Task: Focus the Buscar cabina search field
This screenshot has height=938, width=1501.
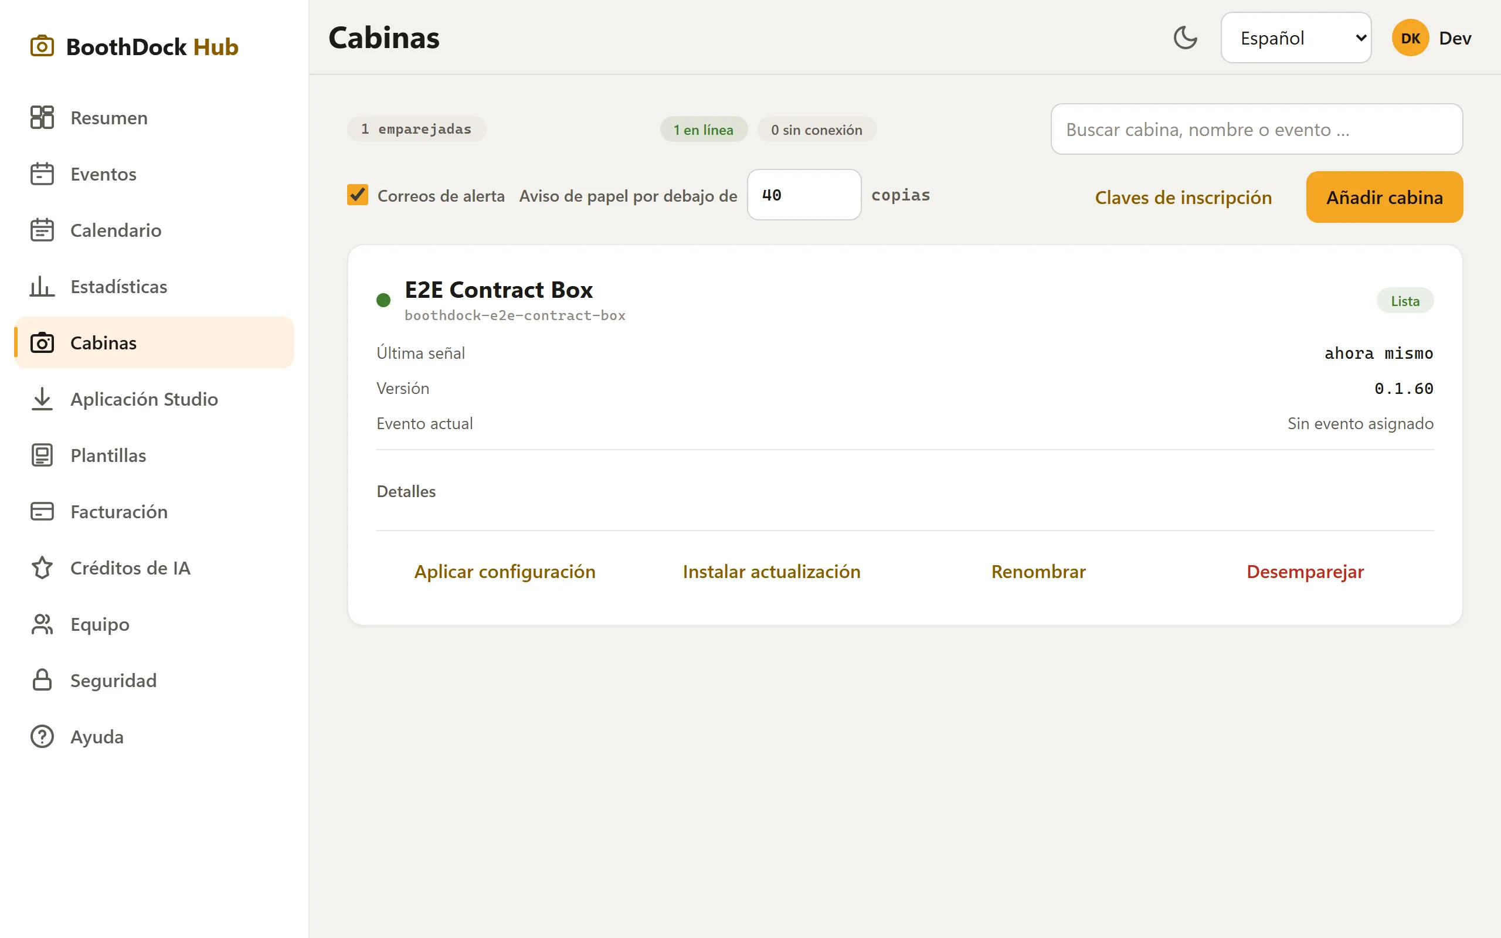Action: (x=1257, y=129)
